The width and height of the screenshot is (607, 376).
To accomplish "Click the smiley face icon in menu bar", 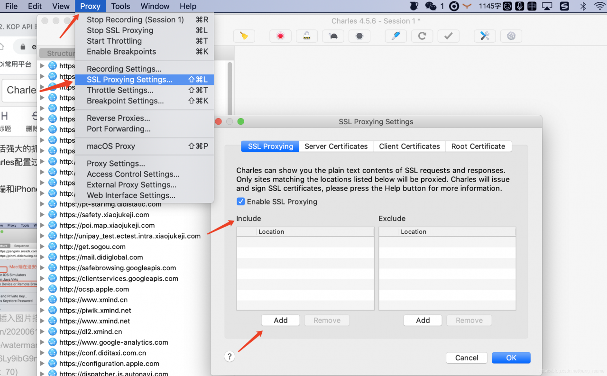I will [x=508, y=6].
